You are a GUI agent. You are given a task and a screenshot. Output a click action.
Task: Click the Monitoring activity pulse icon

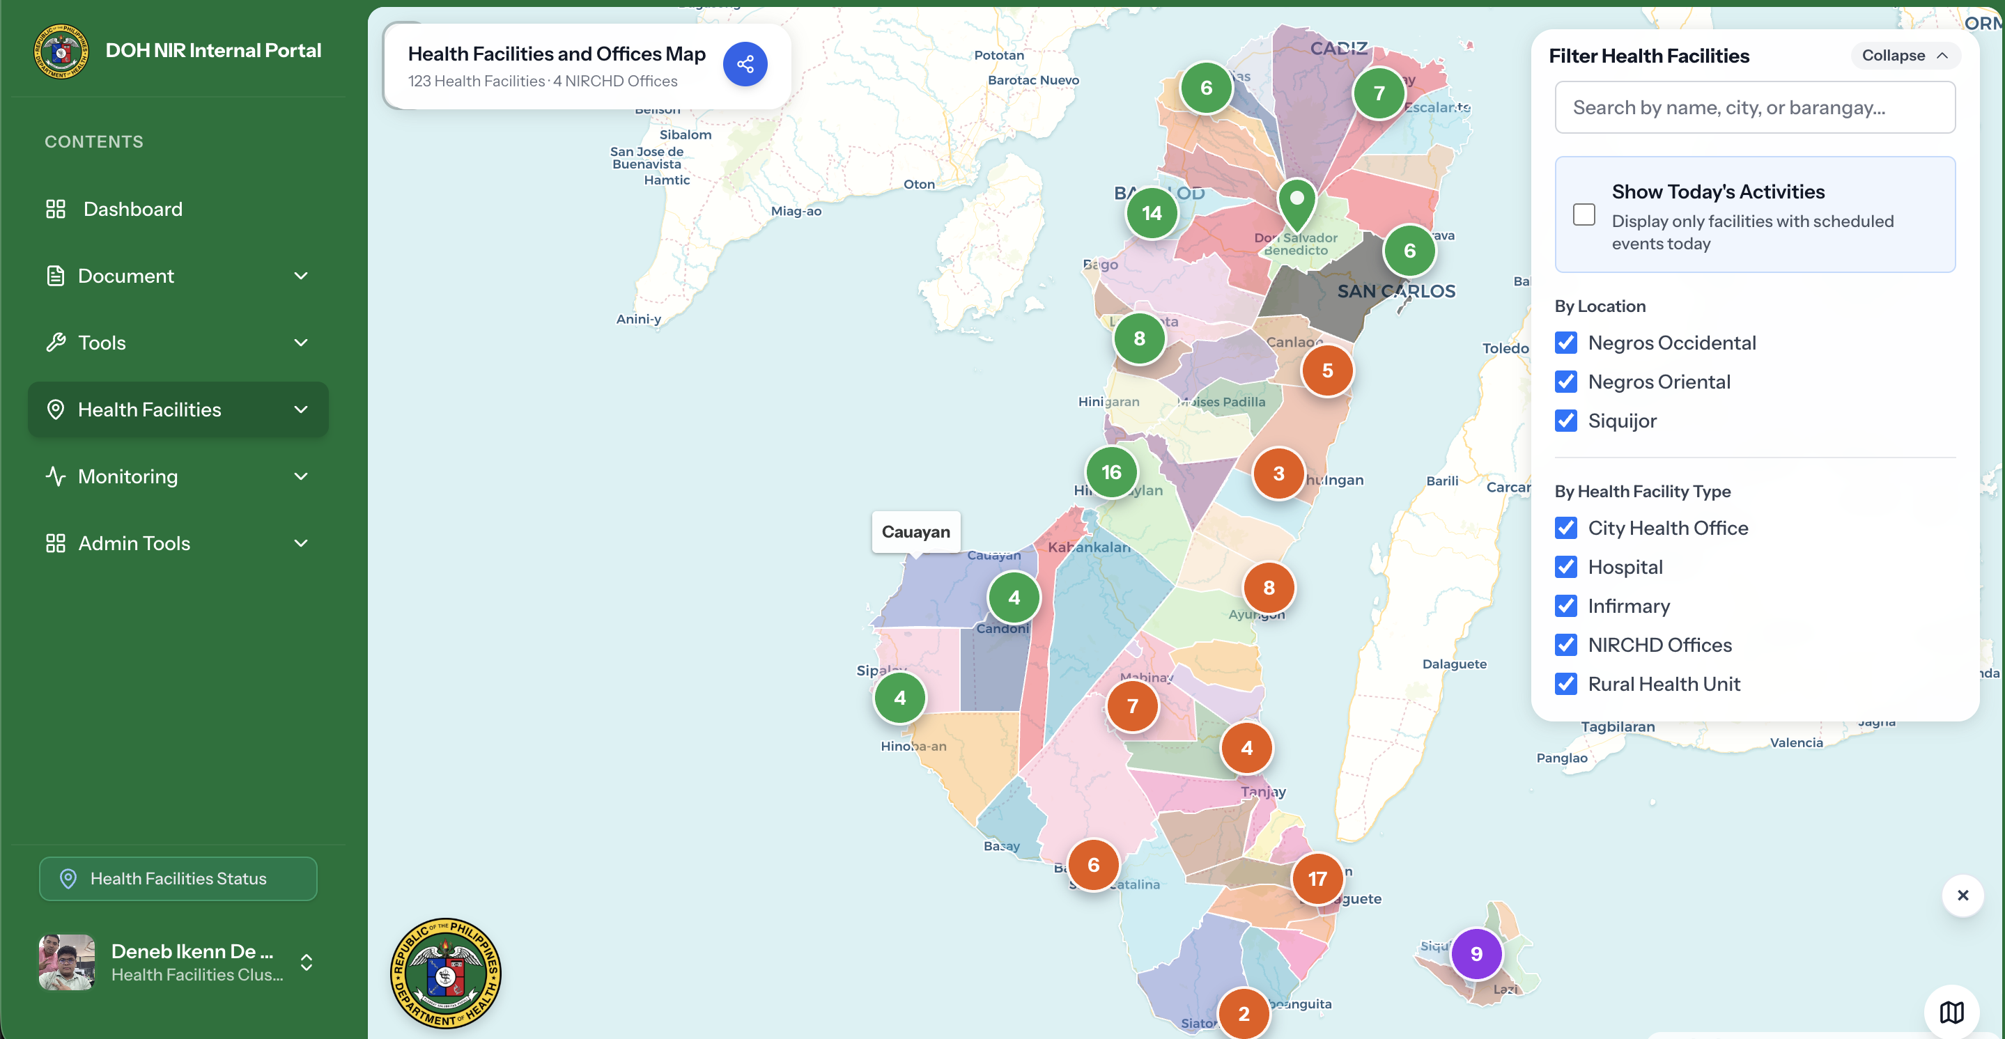(55, 476)
